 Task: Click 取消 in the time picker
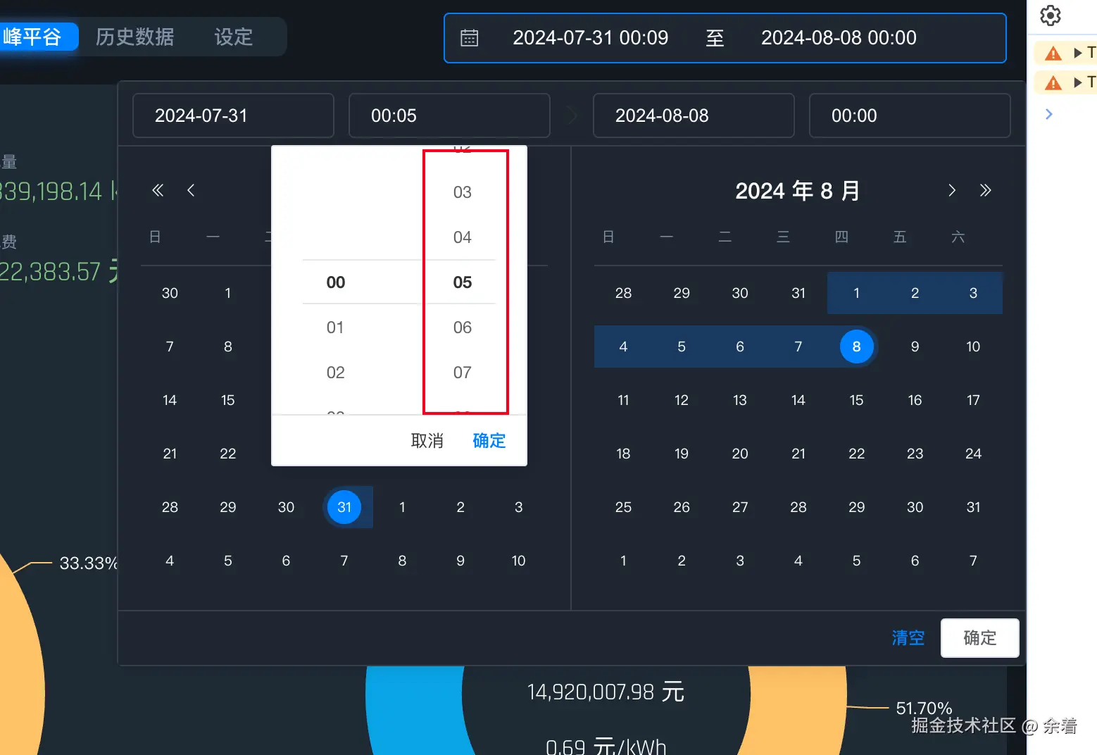point(427,441)
